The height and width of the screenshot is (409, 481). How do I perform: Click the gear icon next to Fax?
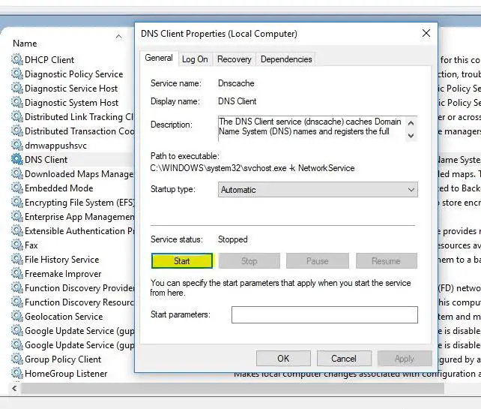click(17, 245)
